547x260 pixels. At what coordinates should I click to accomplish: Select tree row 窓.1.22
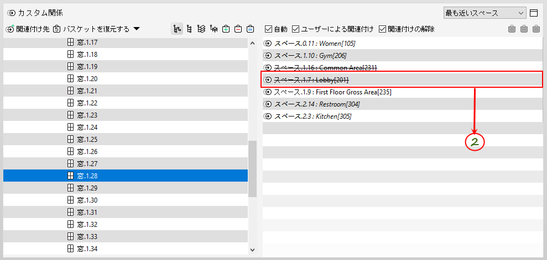[126, 103]
